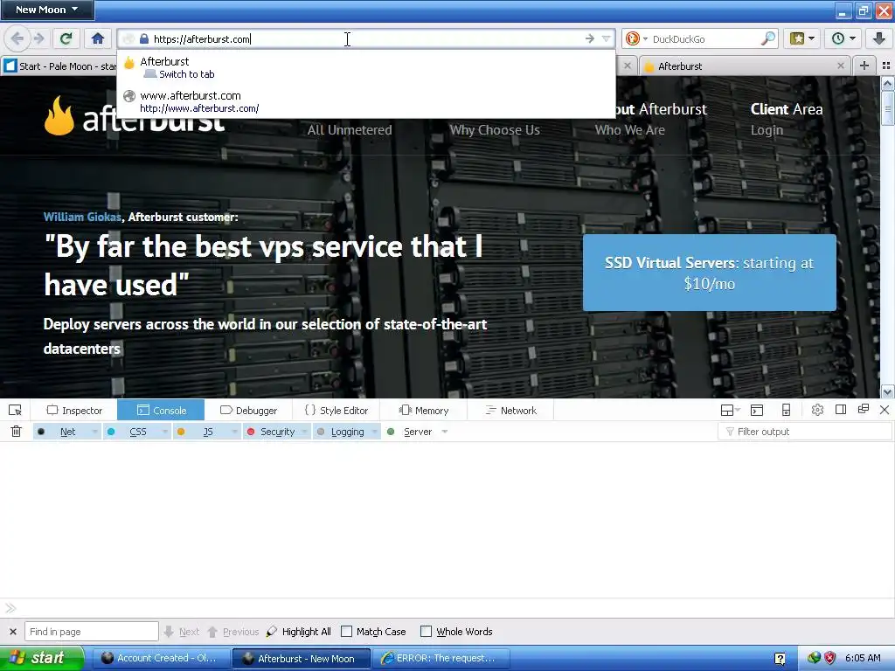Open address bar history dropdown arrow

tap(607, 38)
